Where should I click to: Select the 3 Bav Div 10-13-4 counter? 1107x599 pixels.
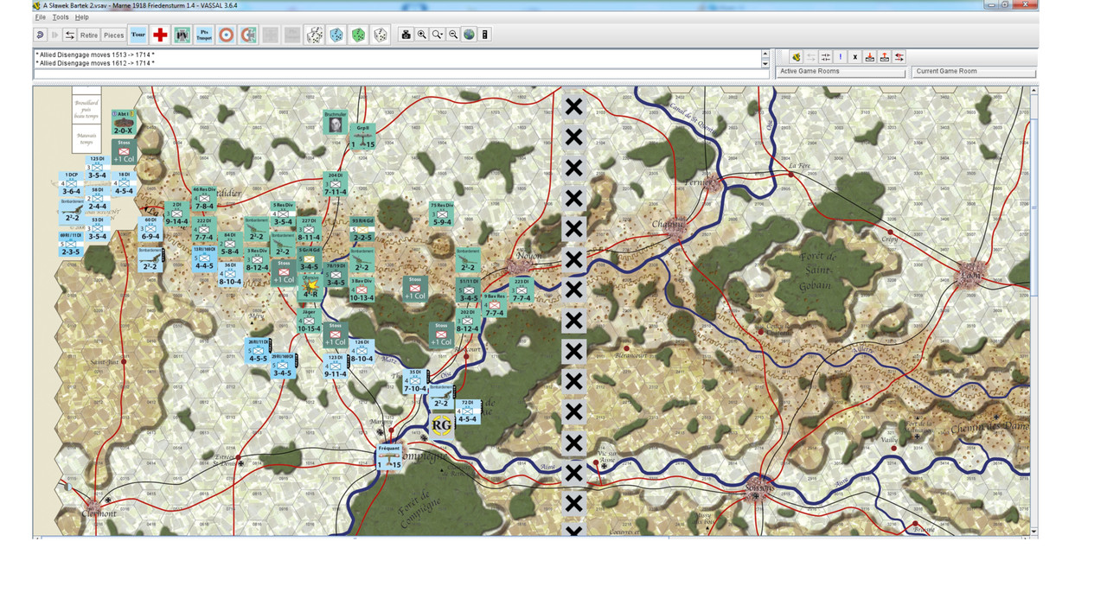(x=362, y=290)
